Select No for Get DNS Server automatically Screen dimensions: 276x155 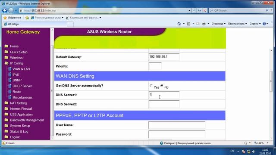162,86
